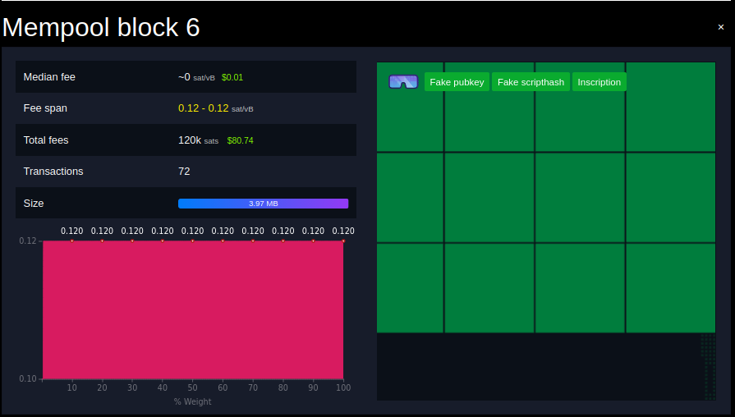This screenshot has height=417, width=735.
Task: Click the 120k sats total fees
Action: pos(198,140)
